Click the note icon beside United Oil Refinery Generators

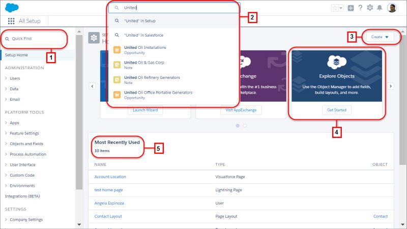pos(117,79)
